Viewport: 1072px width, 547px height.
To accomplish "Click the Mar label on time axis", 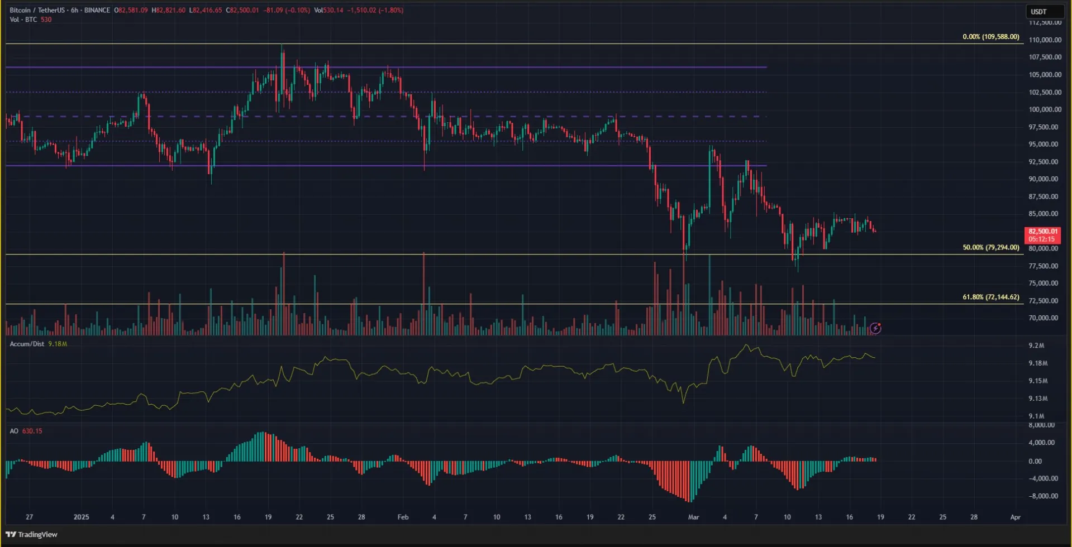I will point(693,517).
